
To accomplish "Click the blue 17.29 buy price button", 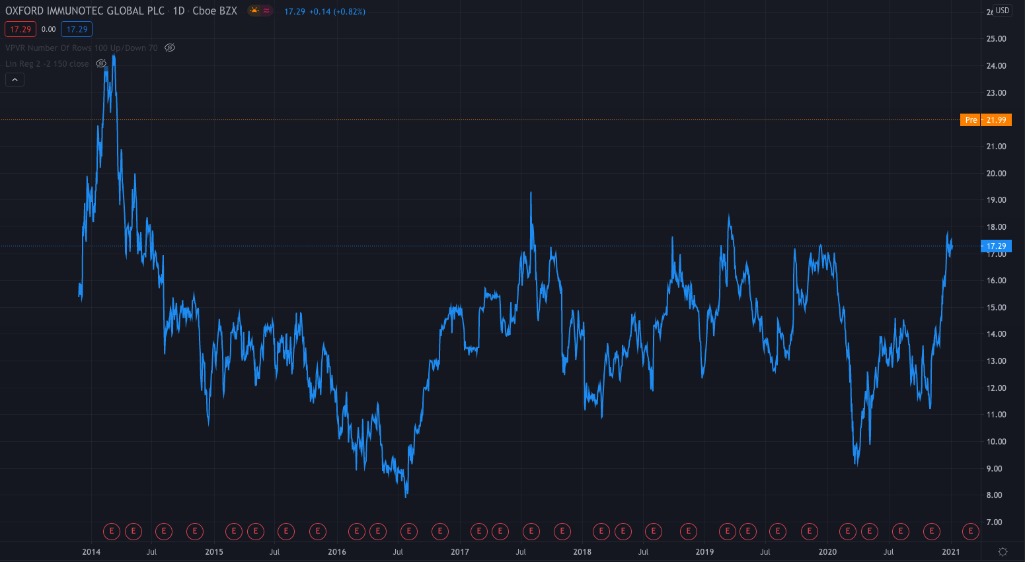I will (77, 29).
